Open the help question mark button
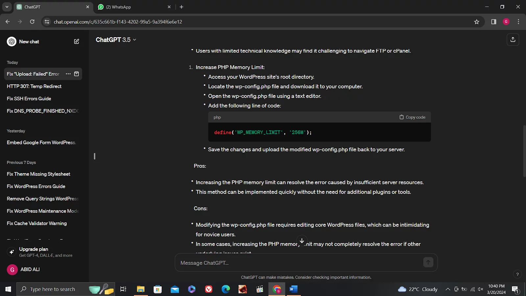 tap(517, 274)
